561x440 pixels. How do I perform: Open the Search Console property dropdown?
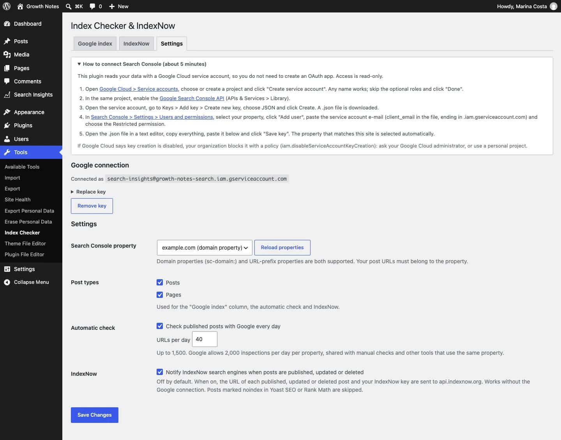coord(205,248)
